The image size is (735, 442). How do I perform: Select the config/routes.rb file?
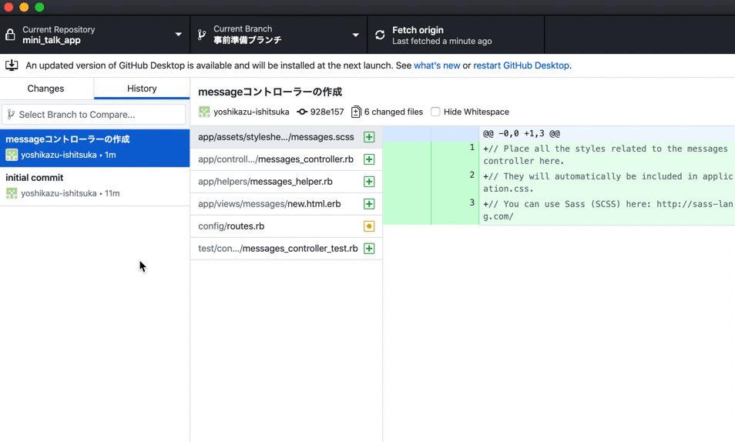(x=286, y=226)
